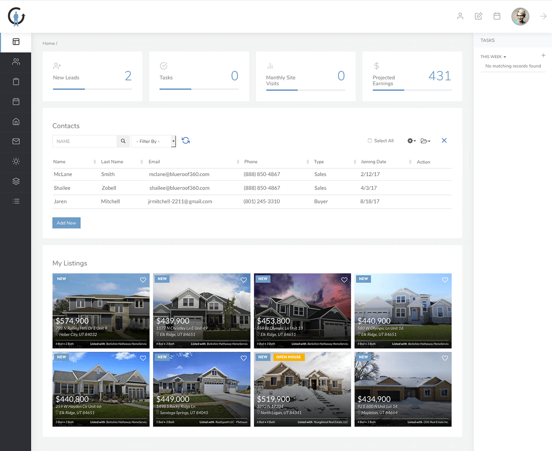Viewport: 552px width, 451px height.
Task: Open the contacts people icon in sidebar
Action: click(16, 62)
